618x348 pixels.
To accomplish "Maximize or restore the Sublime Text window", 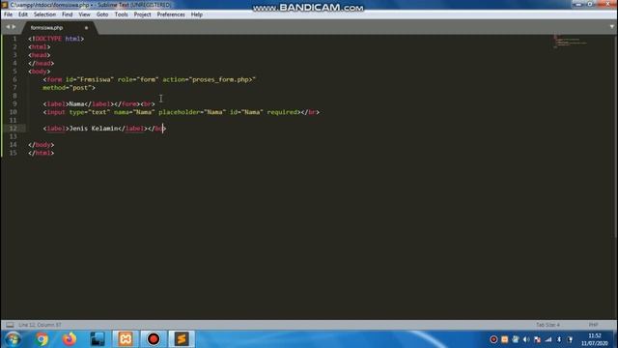I will [x=590, y=4].
